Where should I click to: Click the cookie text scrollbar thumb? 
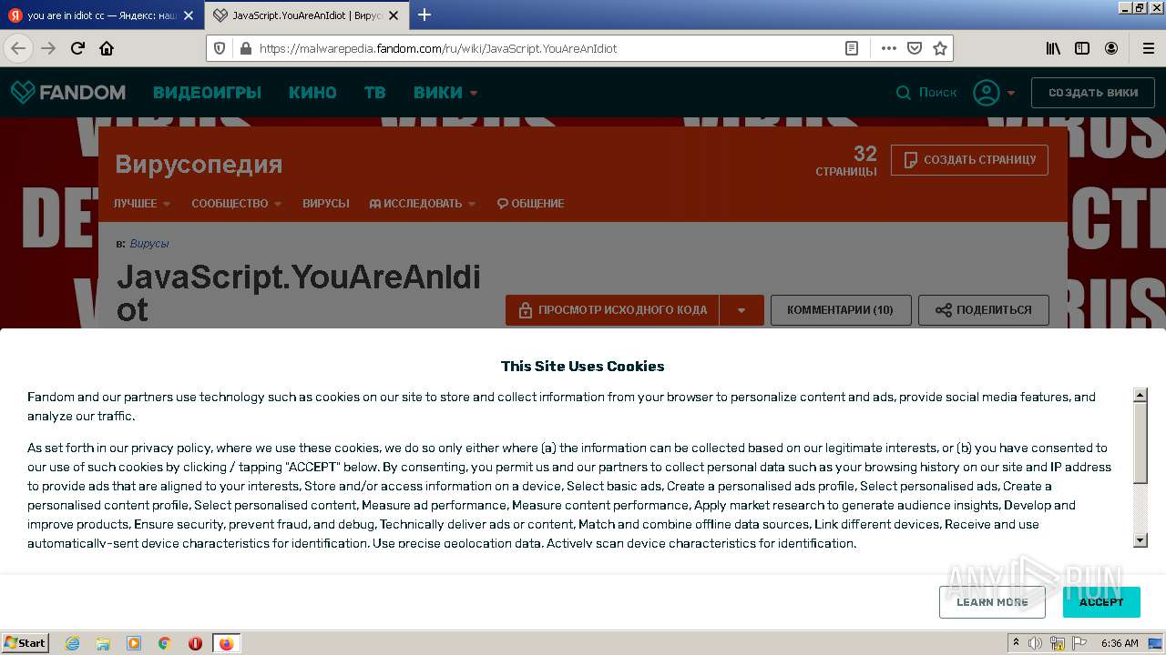(1140, 443)
